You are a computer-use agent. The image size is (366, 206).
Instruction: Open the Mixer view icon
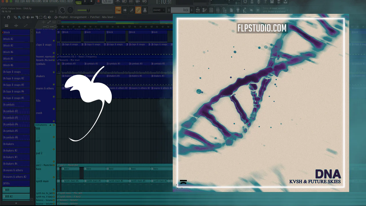pos(218,10)
